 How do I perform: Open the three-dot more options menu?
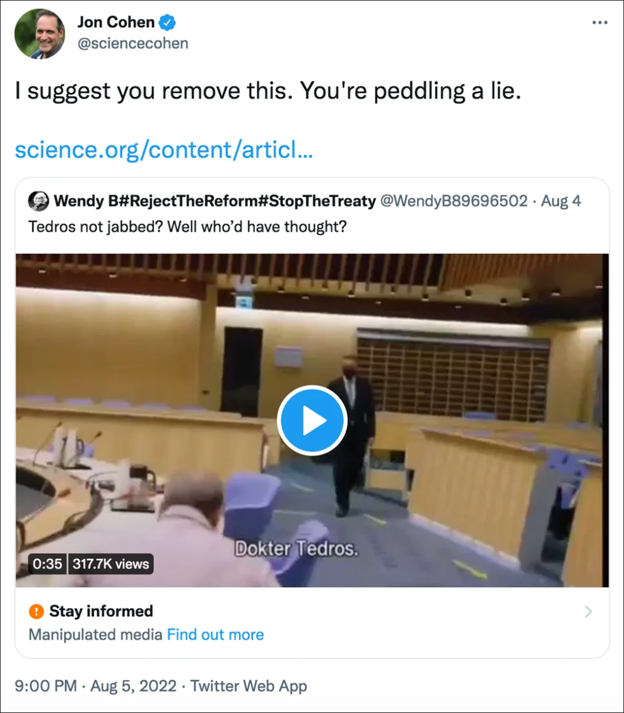pyautogui.click(x=600, y=23)
